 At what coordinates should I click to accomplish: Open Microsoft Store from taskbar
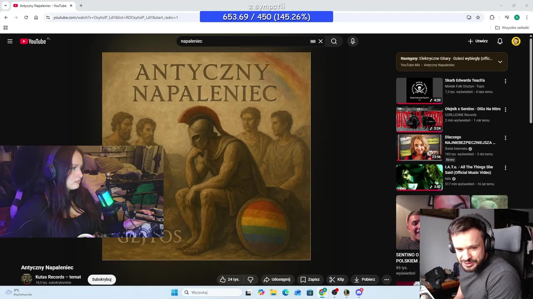[310, 292]
